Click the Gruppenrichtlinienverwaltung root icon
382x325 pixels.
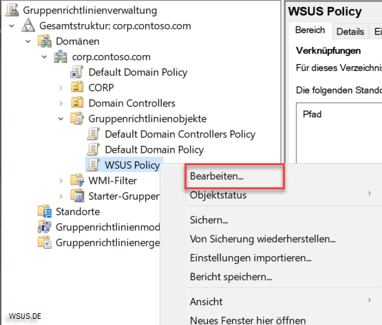12,10
